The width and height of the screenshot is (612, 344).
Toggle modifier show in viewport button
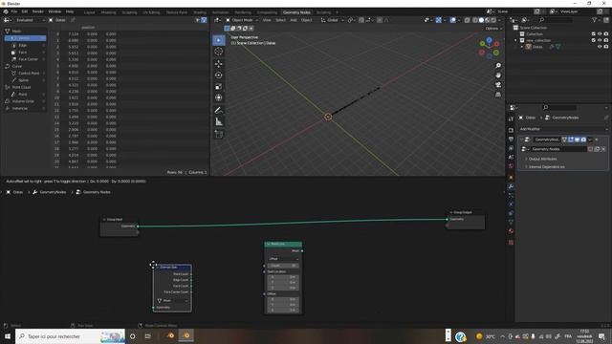(x=577, y=140)
